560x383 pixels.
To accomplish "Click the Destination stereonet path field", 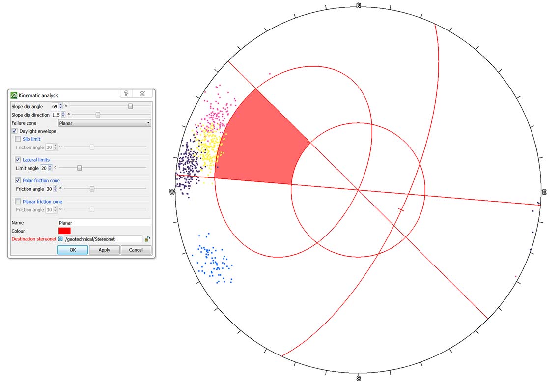I will tap(103, 239).
